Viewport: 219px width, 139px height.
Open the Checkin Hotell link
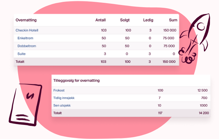pyautogui.click(x=27, y=30)
